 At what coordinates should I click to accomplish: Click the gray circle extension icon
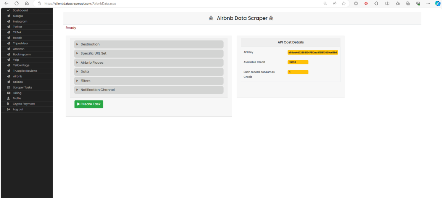point(356,3)
